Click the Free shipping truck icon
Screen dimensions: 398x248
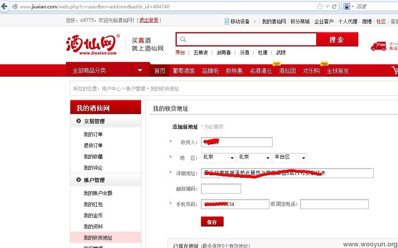378,46
